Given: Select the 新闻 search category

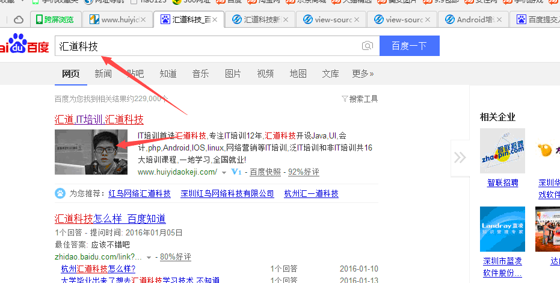Looking at the screenshot, I should point(103,73).
